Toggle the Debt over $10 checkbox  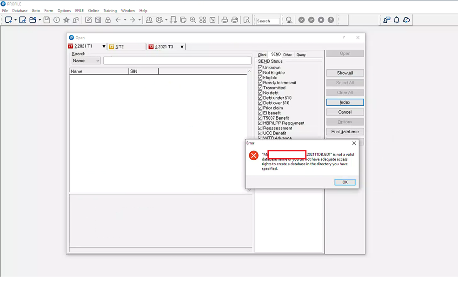[x=260, y=102]
